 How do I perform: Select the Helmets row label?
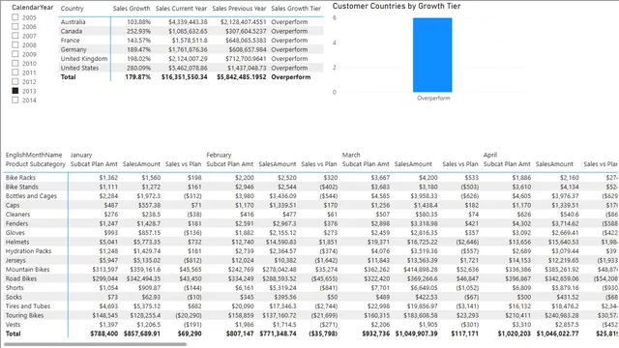tap(17, 242)
